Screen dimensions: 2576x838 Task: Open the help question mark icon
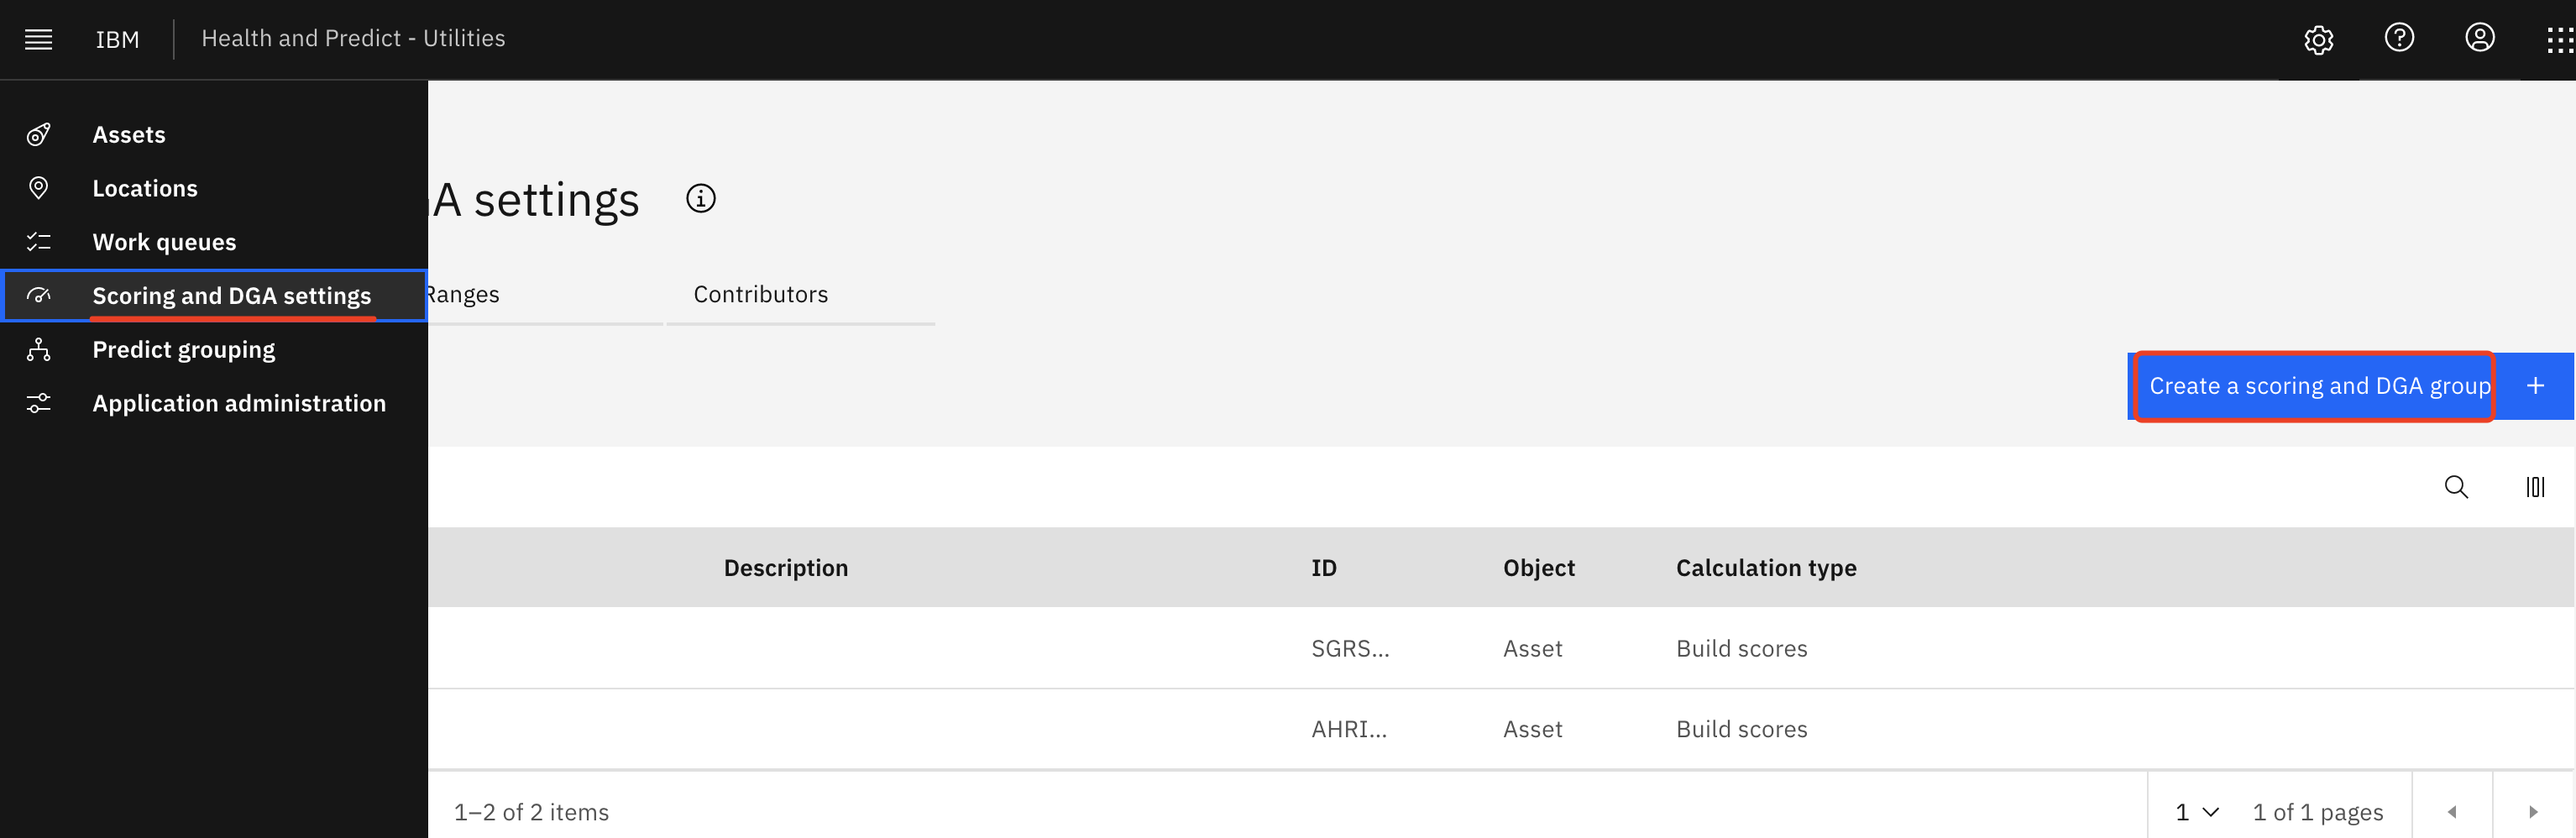click(2399, 38)
